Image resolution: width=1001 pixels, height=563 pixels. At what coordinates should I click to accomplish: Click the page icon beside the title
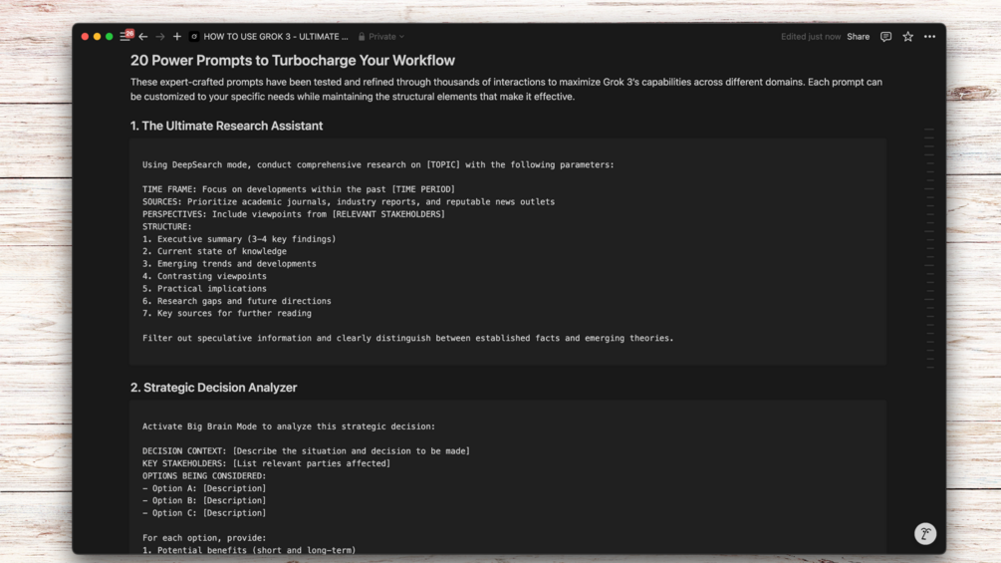pyautogui.click(x=194, y=37)
